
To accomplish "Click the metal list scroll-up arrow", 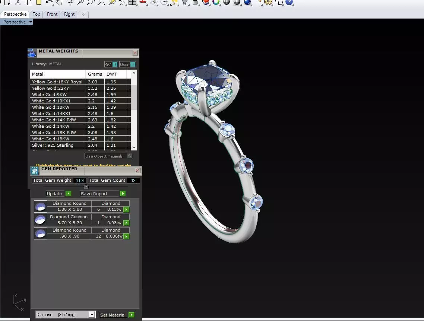I will point(134,73).
